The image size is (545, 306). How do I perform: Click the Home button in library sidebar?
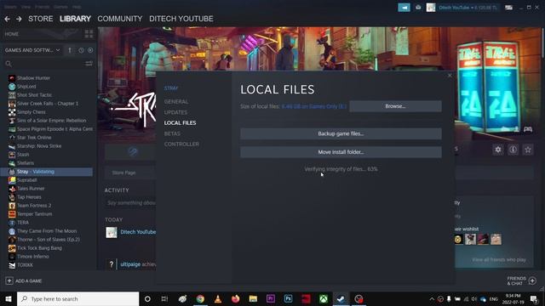coord(12,34)
